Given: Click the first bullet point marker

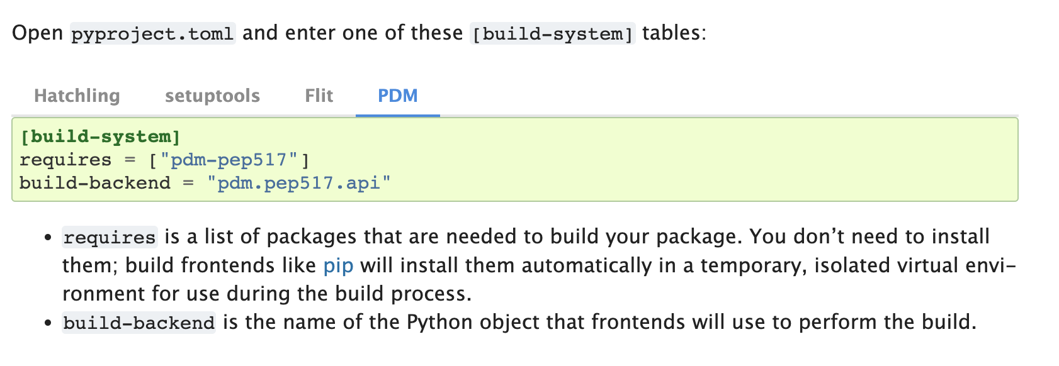Looking at the screenshot, I should pos(48,238).
